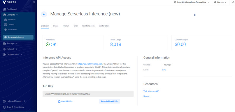Click the Serverless Inference icon
The image size is (235, 112).
[6, 37]
